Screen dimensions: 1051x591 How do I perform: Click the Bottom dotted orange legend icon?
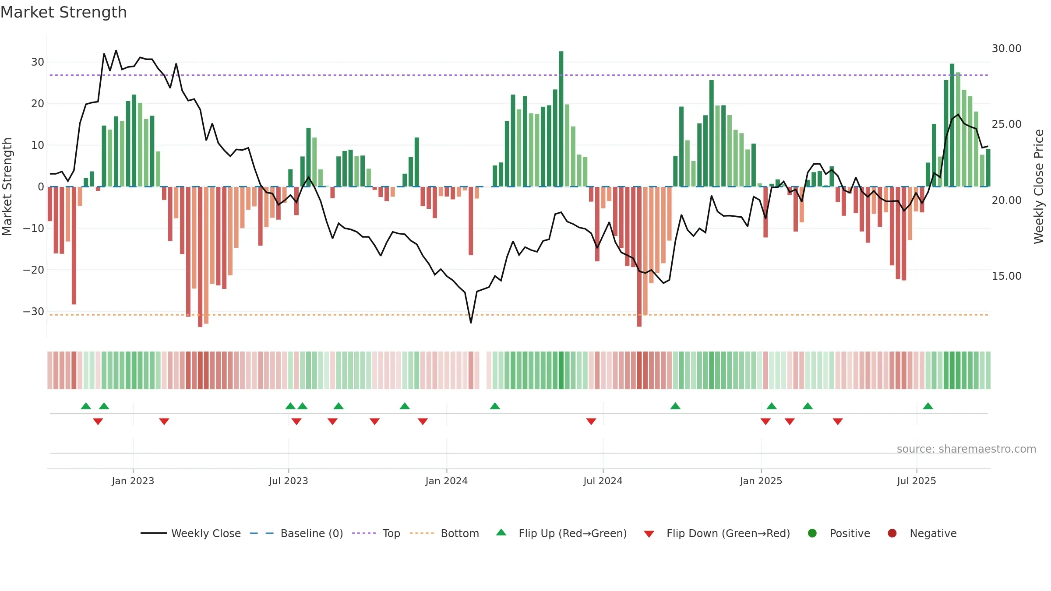[422, 533]
